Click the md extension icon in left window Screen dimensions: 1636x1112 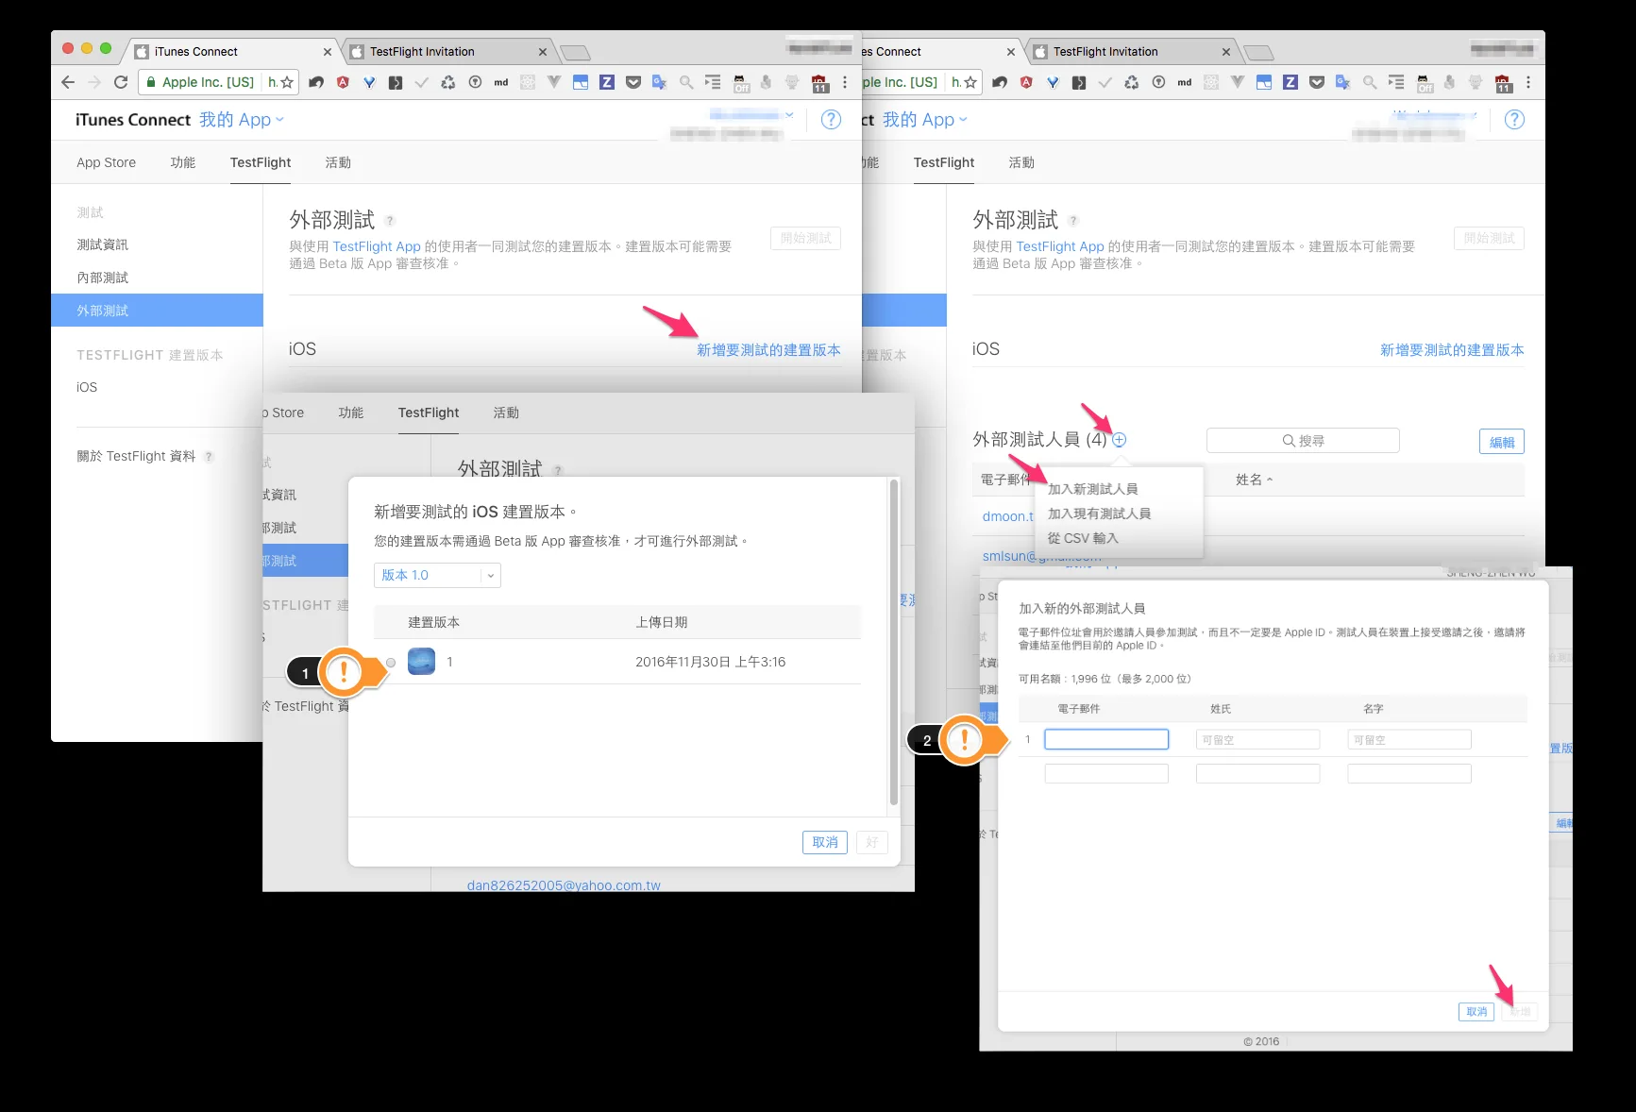tap(501, 82)
